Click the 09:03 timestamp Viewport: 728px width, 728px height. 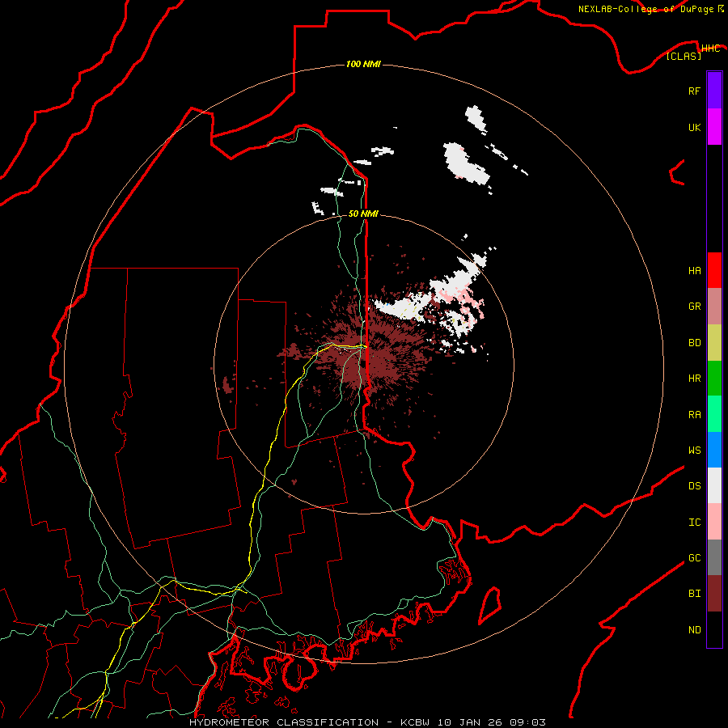coord(527,722)
